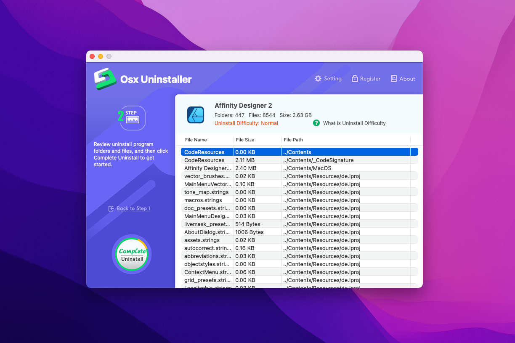This screenshot has width=515, height=343.
Task: Click the Affinity Designer 2 app icon
Action: coord(196,114)
